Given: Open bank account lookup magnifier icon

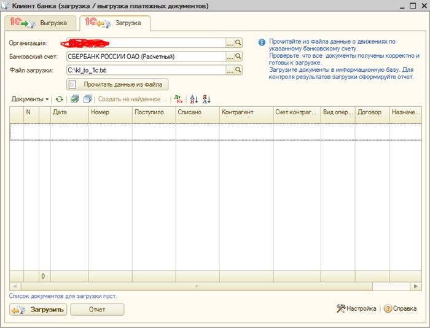Looking at the screenshot, I should click(238, 57).
